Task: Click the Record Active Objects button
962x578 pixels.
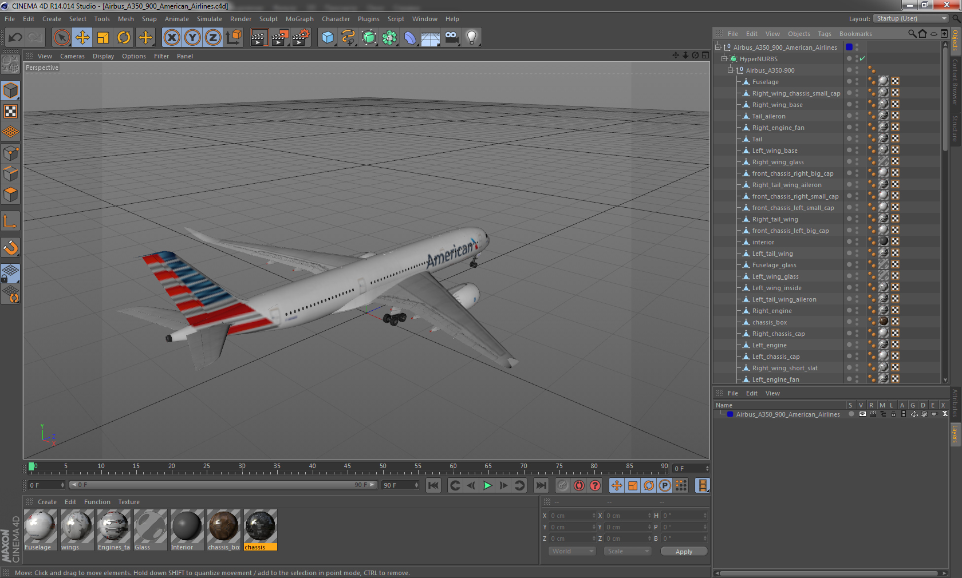Action: tap(563, 485)
